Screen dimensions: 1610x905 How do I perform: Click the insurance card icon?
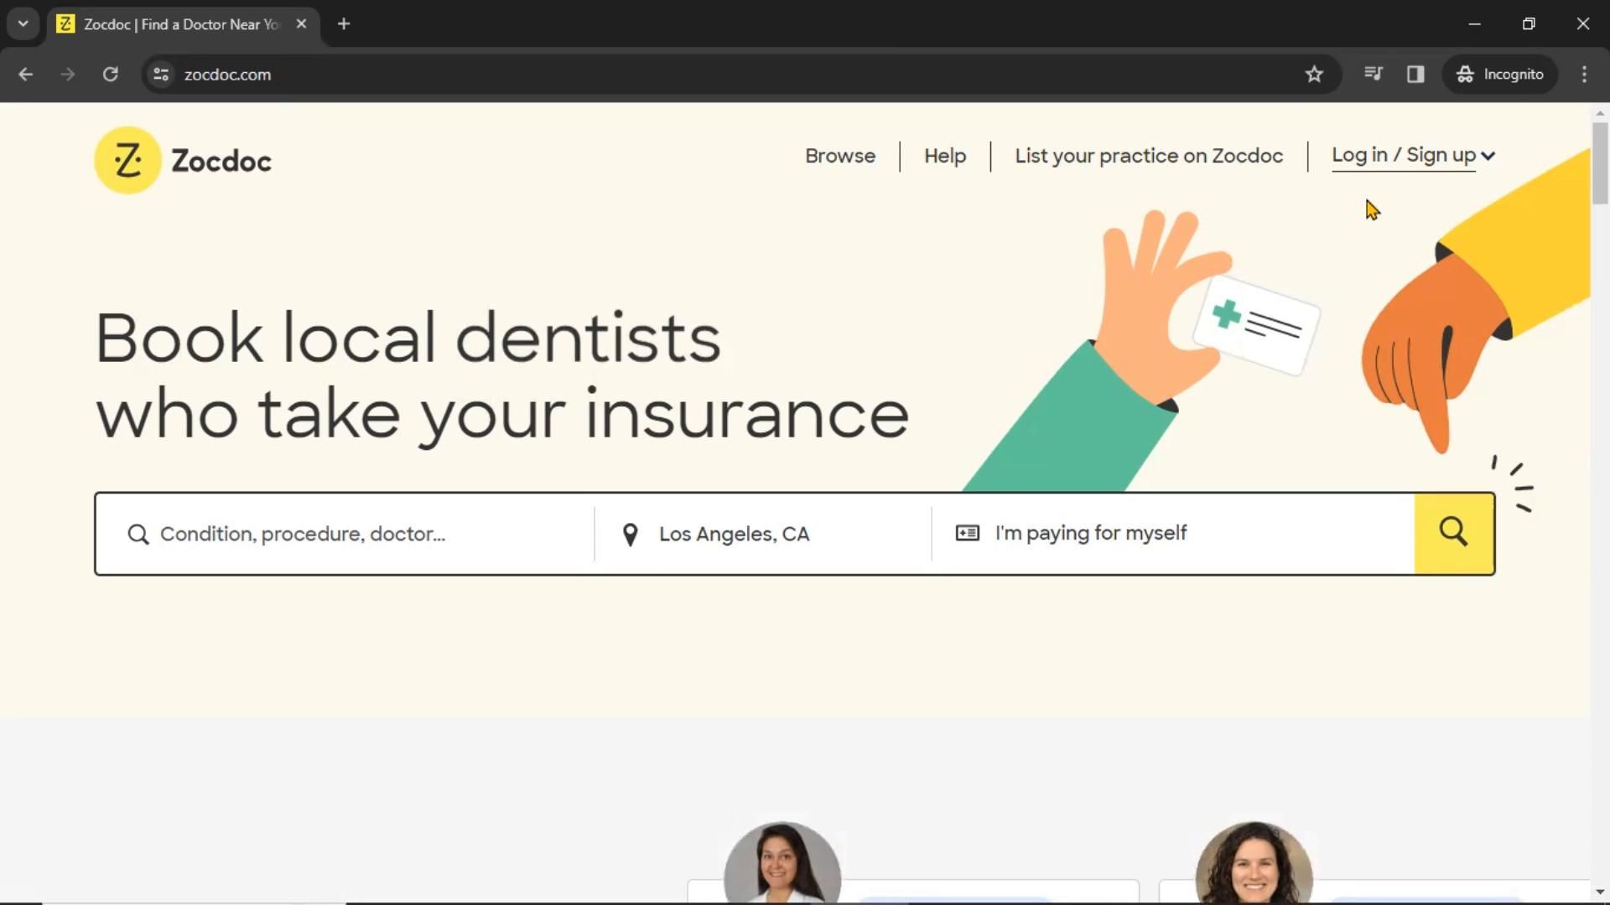coord(967,533)
